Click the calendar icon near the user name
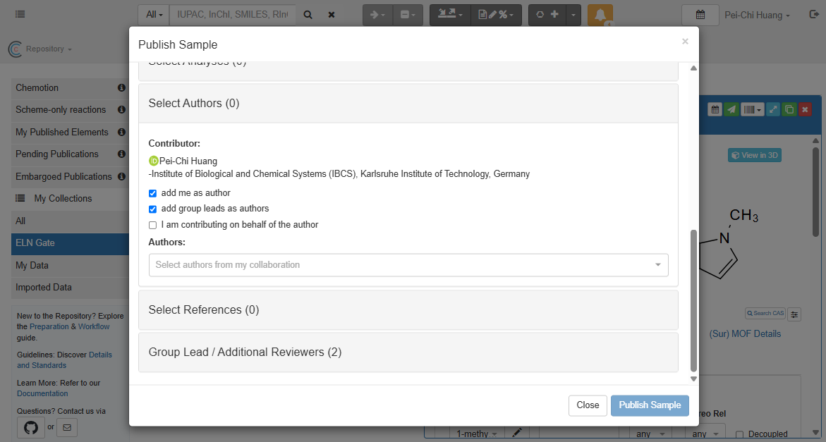 [x=700, y=15]
